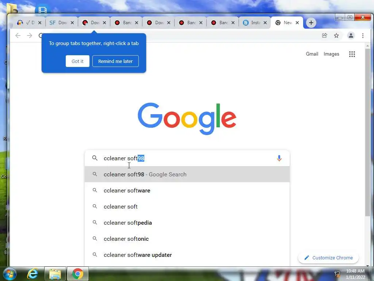Screen dimensions: 374x281
Task: Go back with the back arrow
Action: (x=18, y=35)
